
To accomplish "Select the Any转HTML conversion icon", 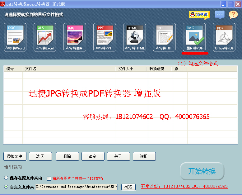I will point(134,37).
